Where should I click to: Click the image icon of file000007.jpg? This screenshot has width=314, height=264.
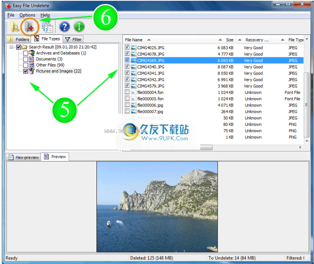134,112
